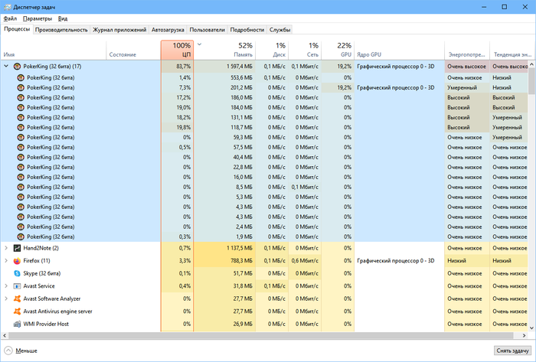Collapse view with the Меньше arrow icon
Image resolution: width=536 pixels, height=362 pixels.
pyautogui.click(x=8, y=351)
